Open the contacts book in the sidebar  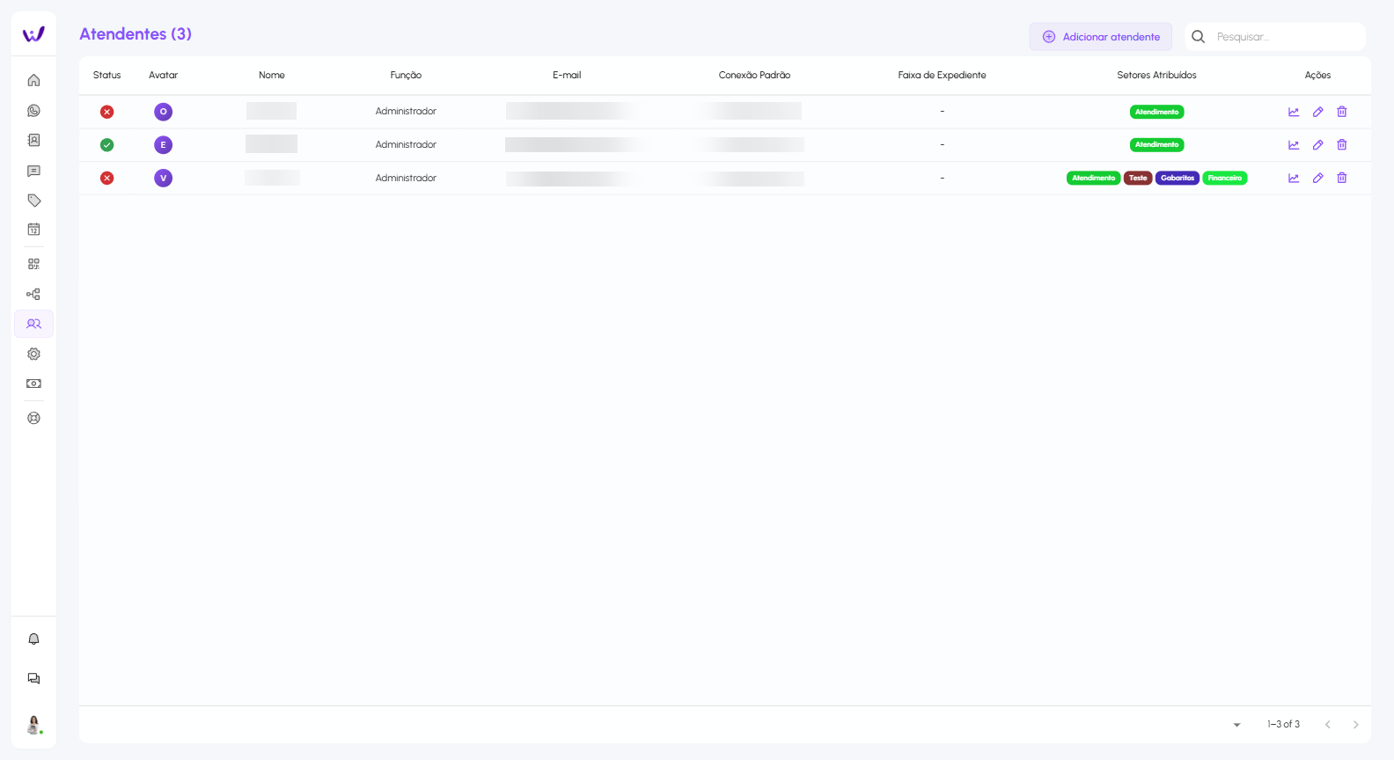[x=33, y=141]
